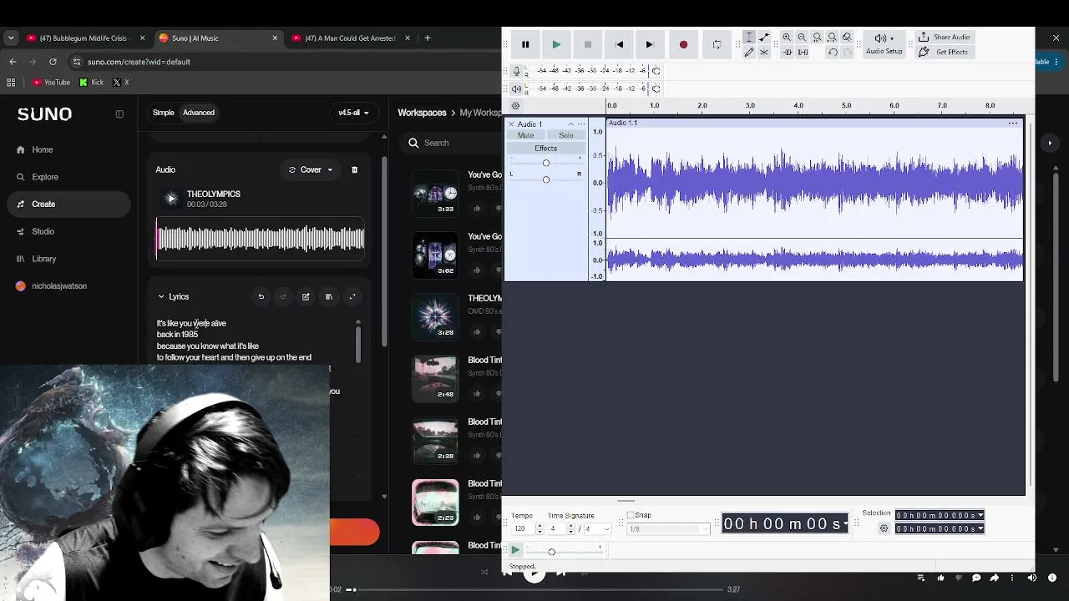Toggle loop playback in Audacity
The width and height of the screenshot is (1069, 601).
pyautogui.click(x=717, y=45)
